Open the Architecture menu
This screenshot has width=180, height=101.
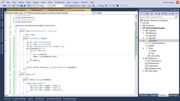point(59,2)
